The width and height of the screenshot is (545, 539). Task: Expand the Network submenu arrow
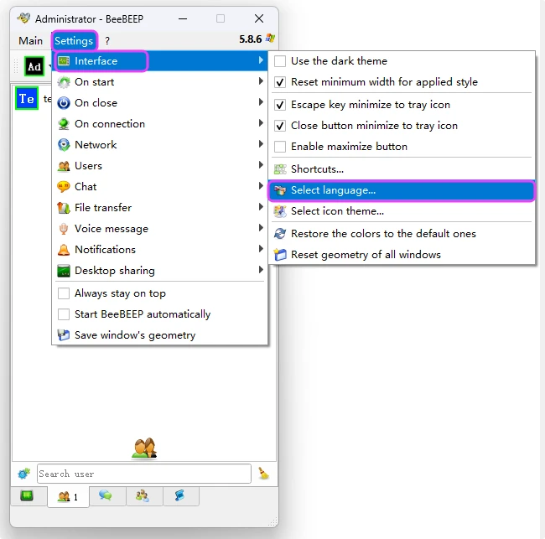pyautogui.click(x=261, y=144)
